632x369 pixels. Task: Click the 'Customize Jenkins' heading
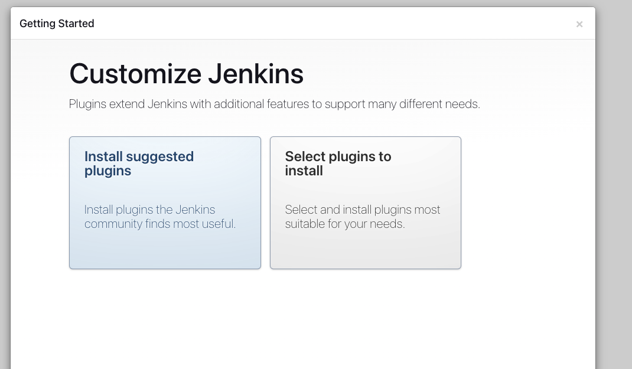click(x=186, y=74)
